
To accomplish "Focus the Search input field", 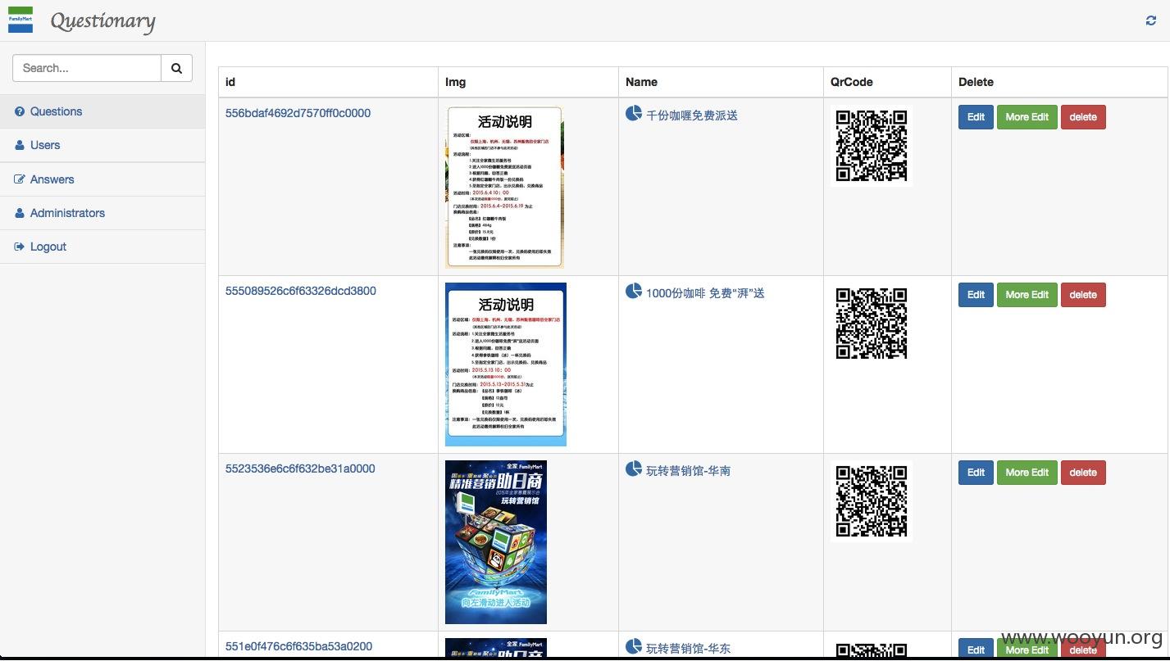I will 87,68.
